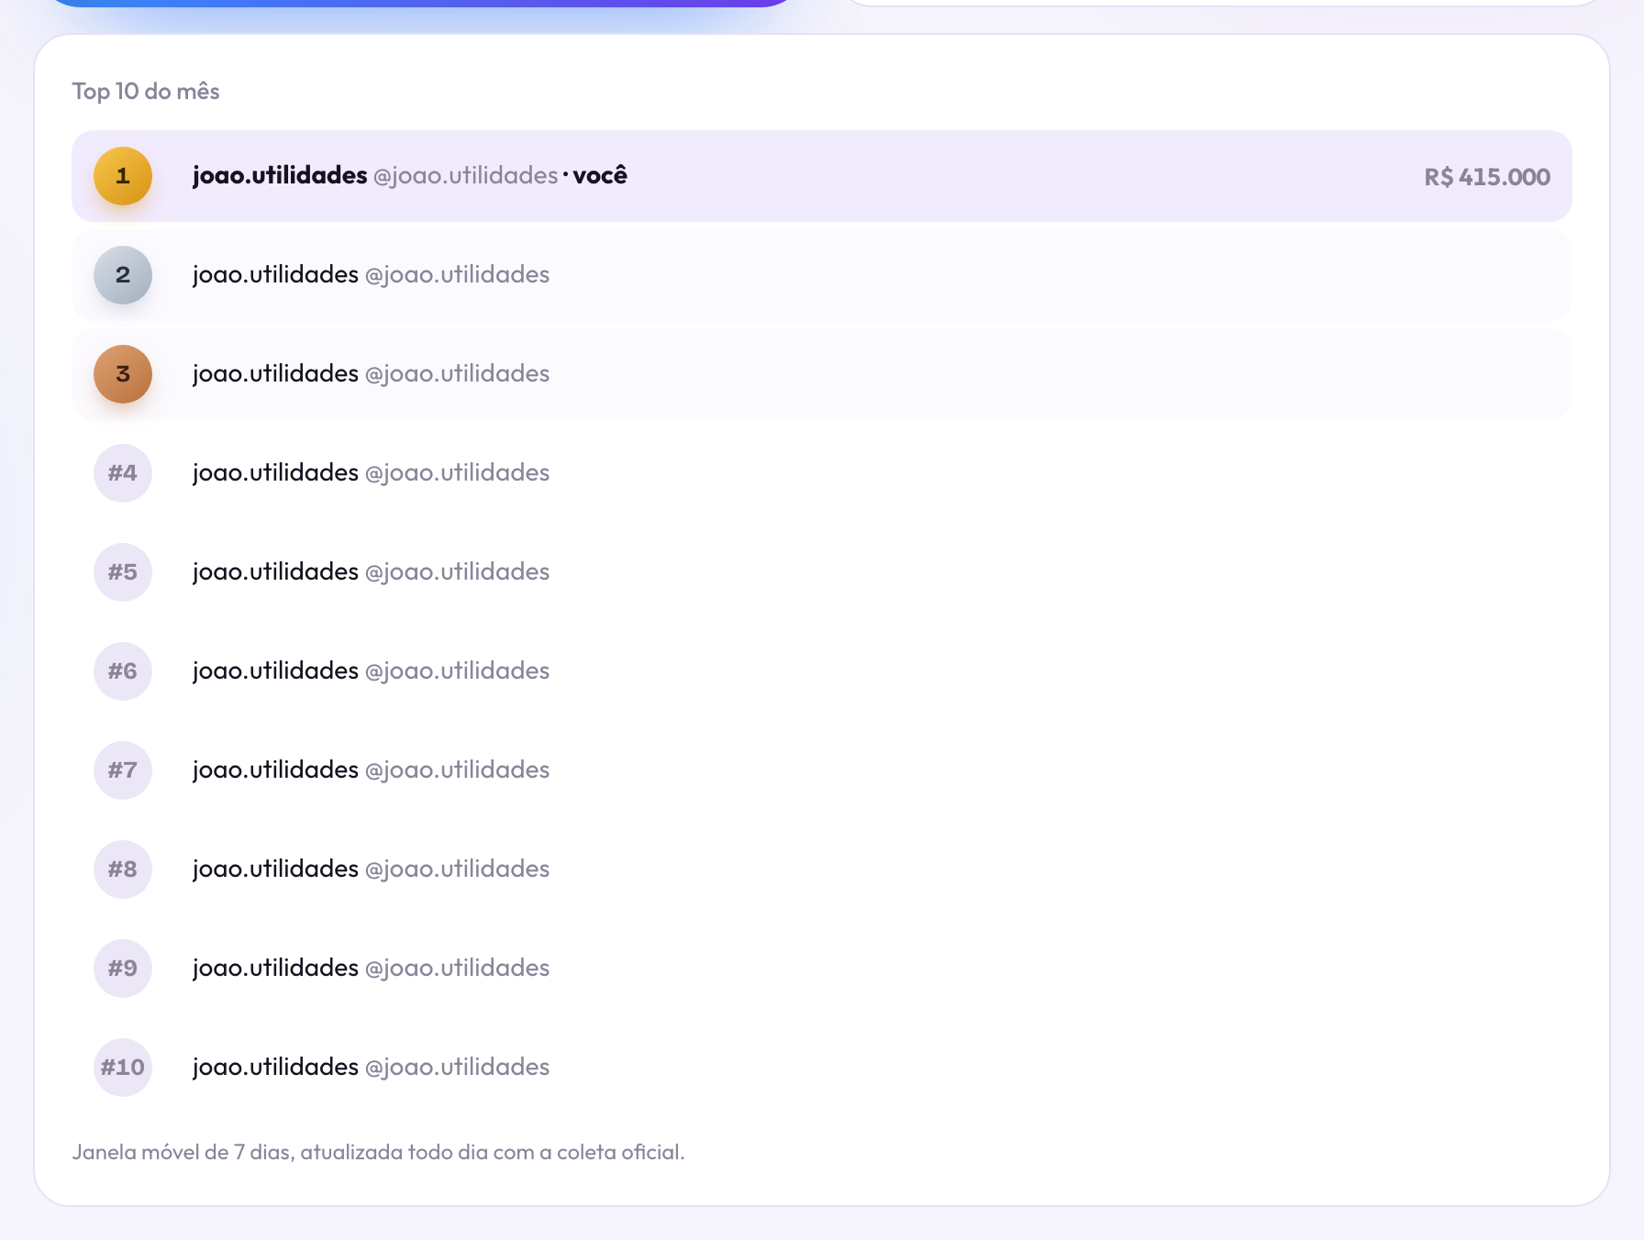Select the #4 rank badge

tap(123, 473)
